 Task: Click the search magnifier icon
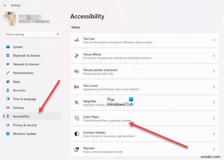pos(58,34)
